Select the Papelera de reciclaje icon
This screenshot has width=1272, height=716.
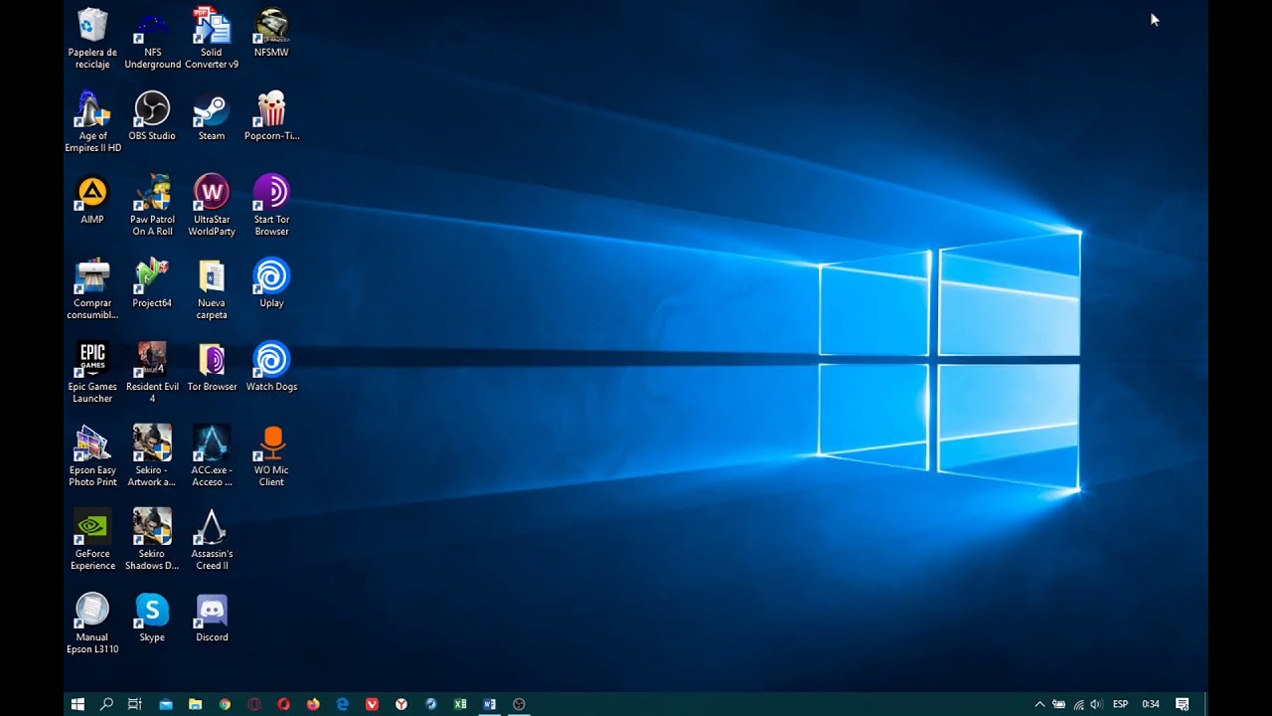click(92, 39)
